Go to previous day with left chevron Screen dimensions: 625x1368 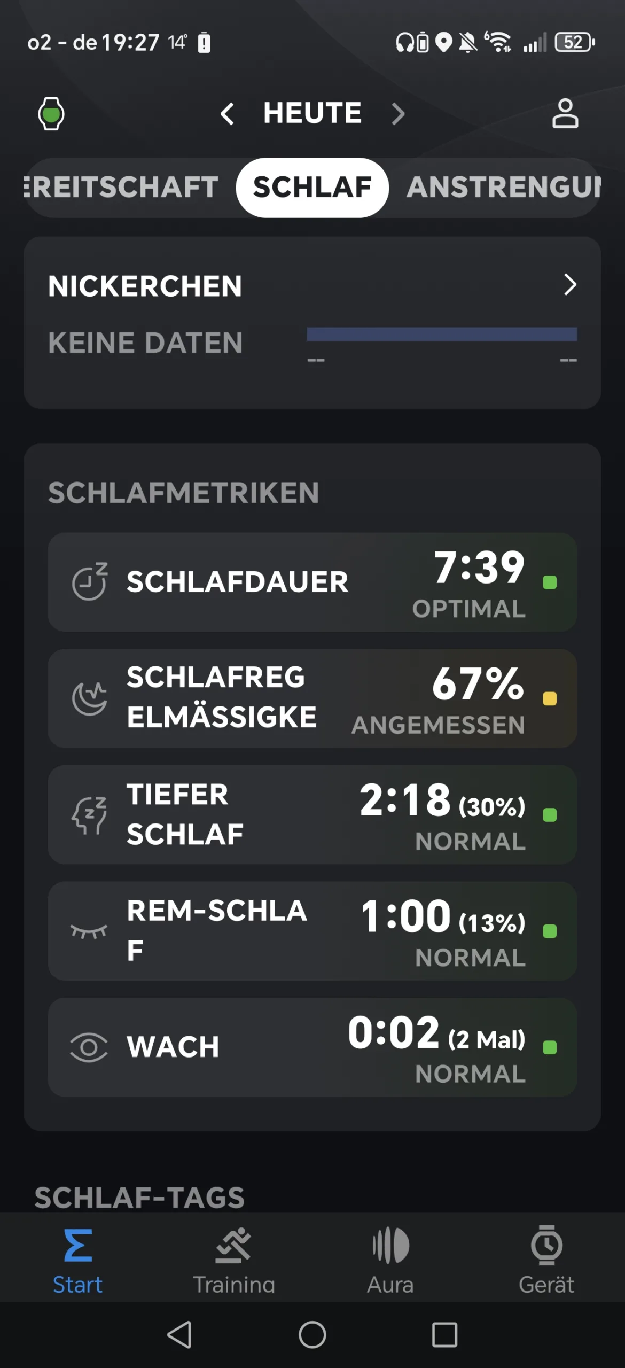[228, 114]
